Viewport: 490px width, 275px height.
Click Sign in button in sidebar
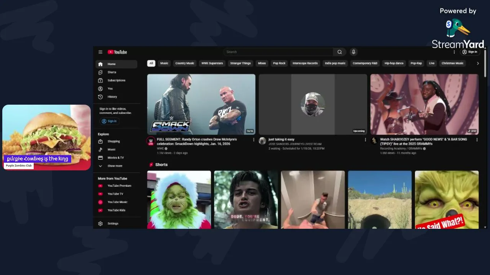pos(109,121)
